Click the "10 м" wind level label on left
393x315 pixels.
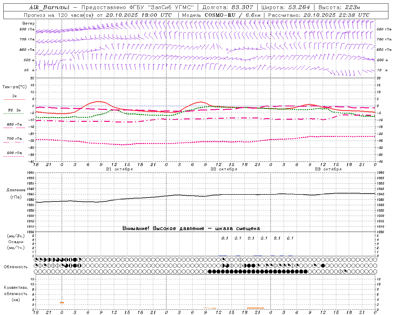click(x=29, y=70)
